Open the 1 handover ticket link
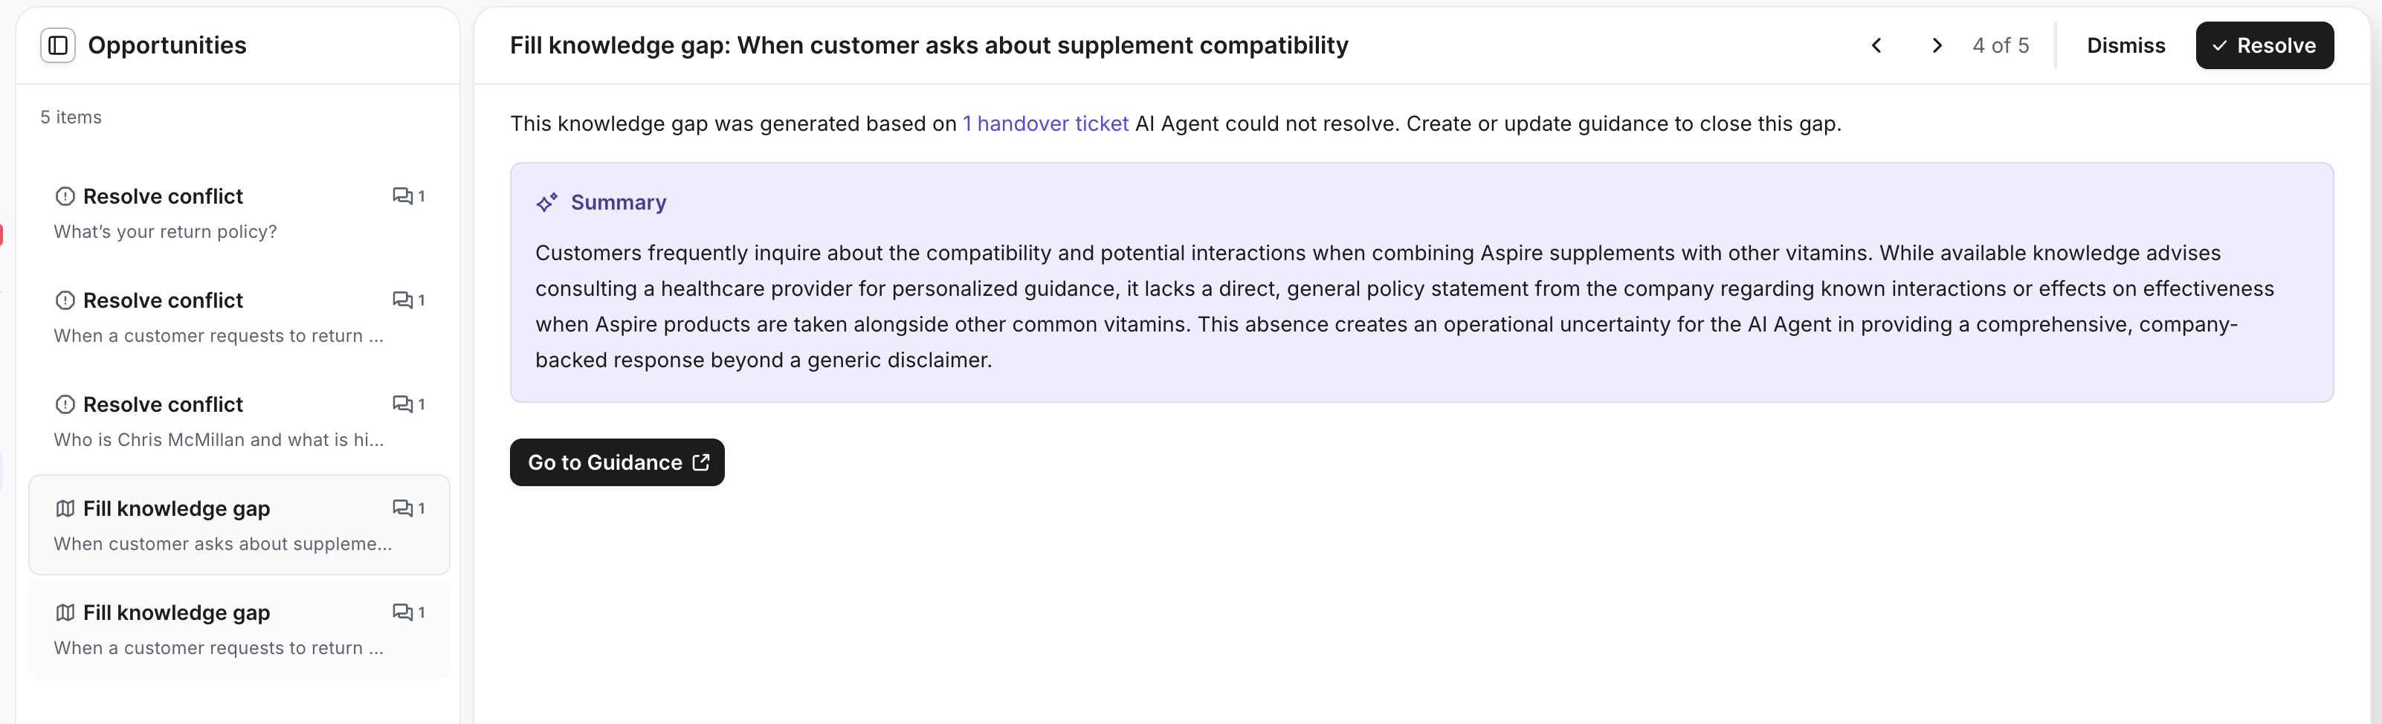 point(1045,124)
